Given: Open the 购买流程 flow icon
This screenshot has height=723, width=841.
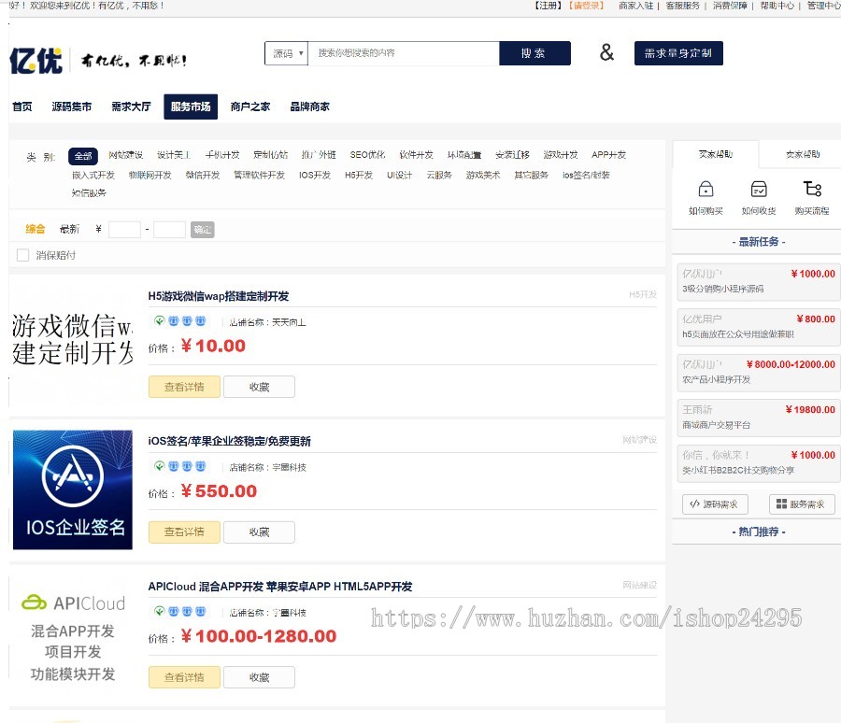Looking at the screenshot, I should pyautogui.click(x=811, y=189).
